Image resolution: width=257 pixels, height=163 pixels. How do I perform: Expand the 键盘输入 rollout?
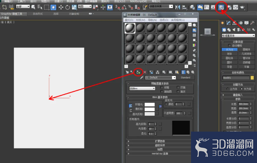(238, 95)
